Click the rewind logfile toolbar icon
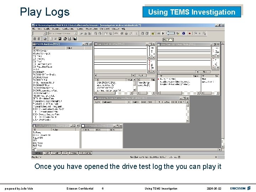256x192 pixels. pyautogui.click(x=159, y=33)
